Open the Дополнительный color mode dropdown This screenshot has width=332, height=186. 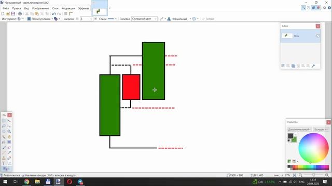tap(299, 129)
